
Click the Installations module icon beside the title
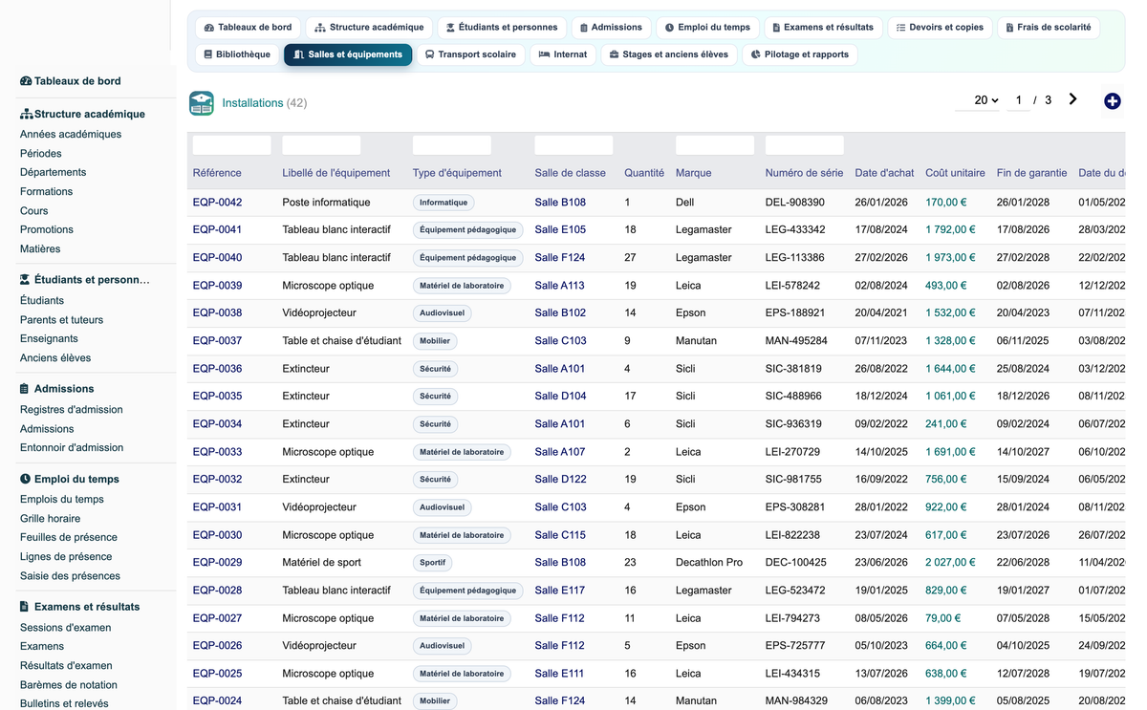[x=202, y=103]
